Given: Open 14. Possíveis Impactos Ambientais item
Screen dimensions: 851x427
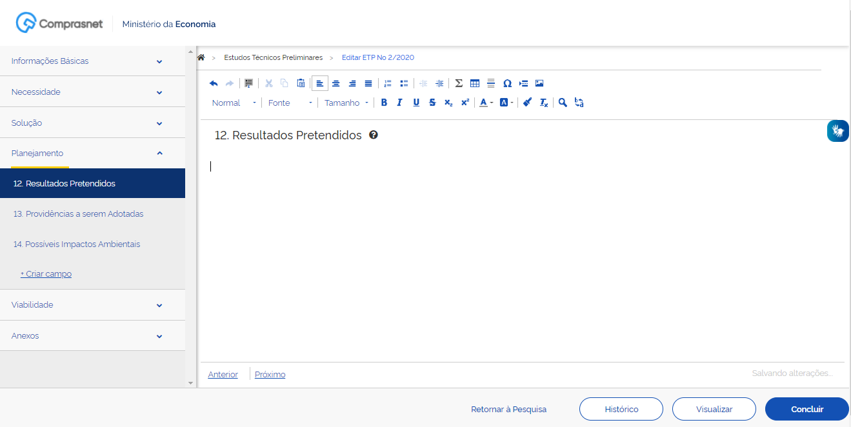Looking at the screenshot, I should [77, 244].
